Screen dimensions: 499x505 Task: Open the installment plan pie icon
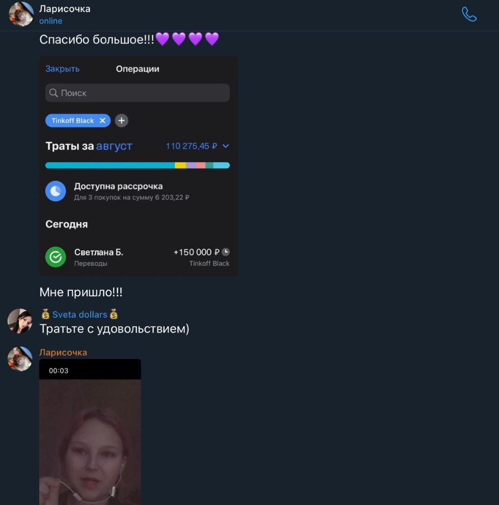click(x=56, y=191)
